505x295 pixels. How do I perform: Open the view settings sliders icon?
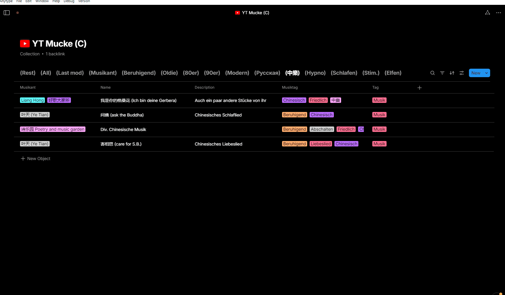[x=462, y=73]
